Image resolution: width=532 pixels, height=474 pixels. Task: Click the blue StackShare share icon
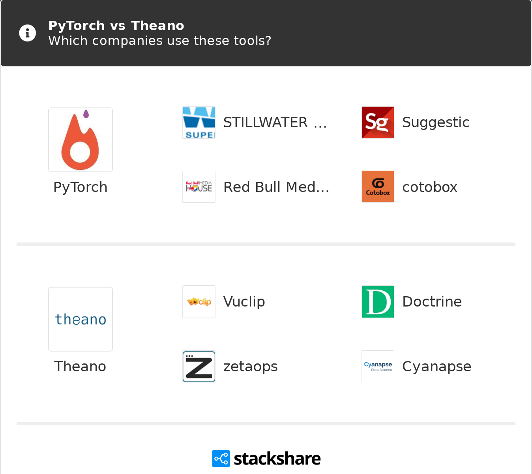pyautogui.click(x=221, y=459)
